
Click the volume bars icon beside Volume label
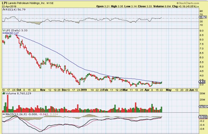[4, 93]
